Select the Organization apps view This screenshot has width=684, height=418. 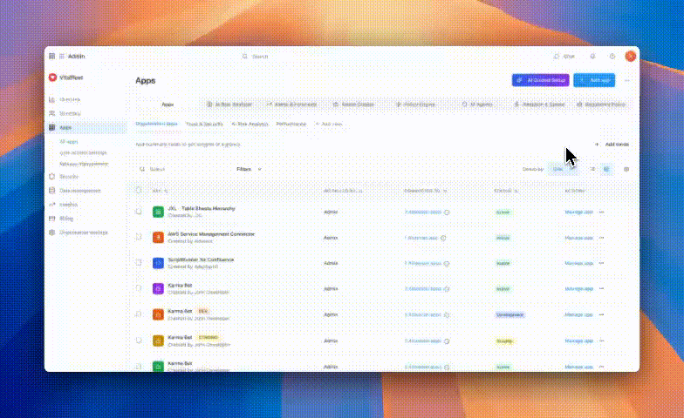[157, 124]
